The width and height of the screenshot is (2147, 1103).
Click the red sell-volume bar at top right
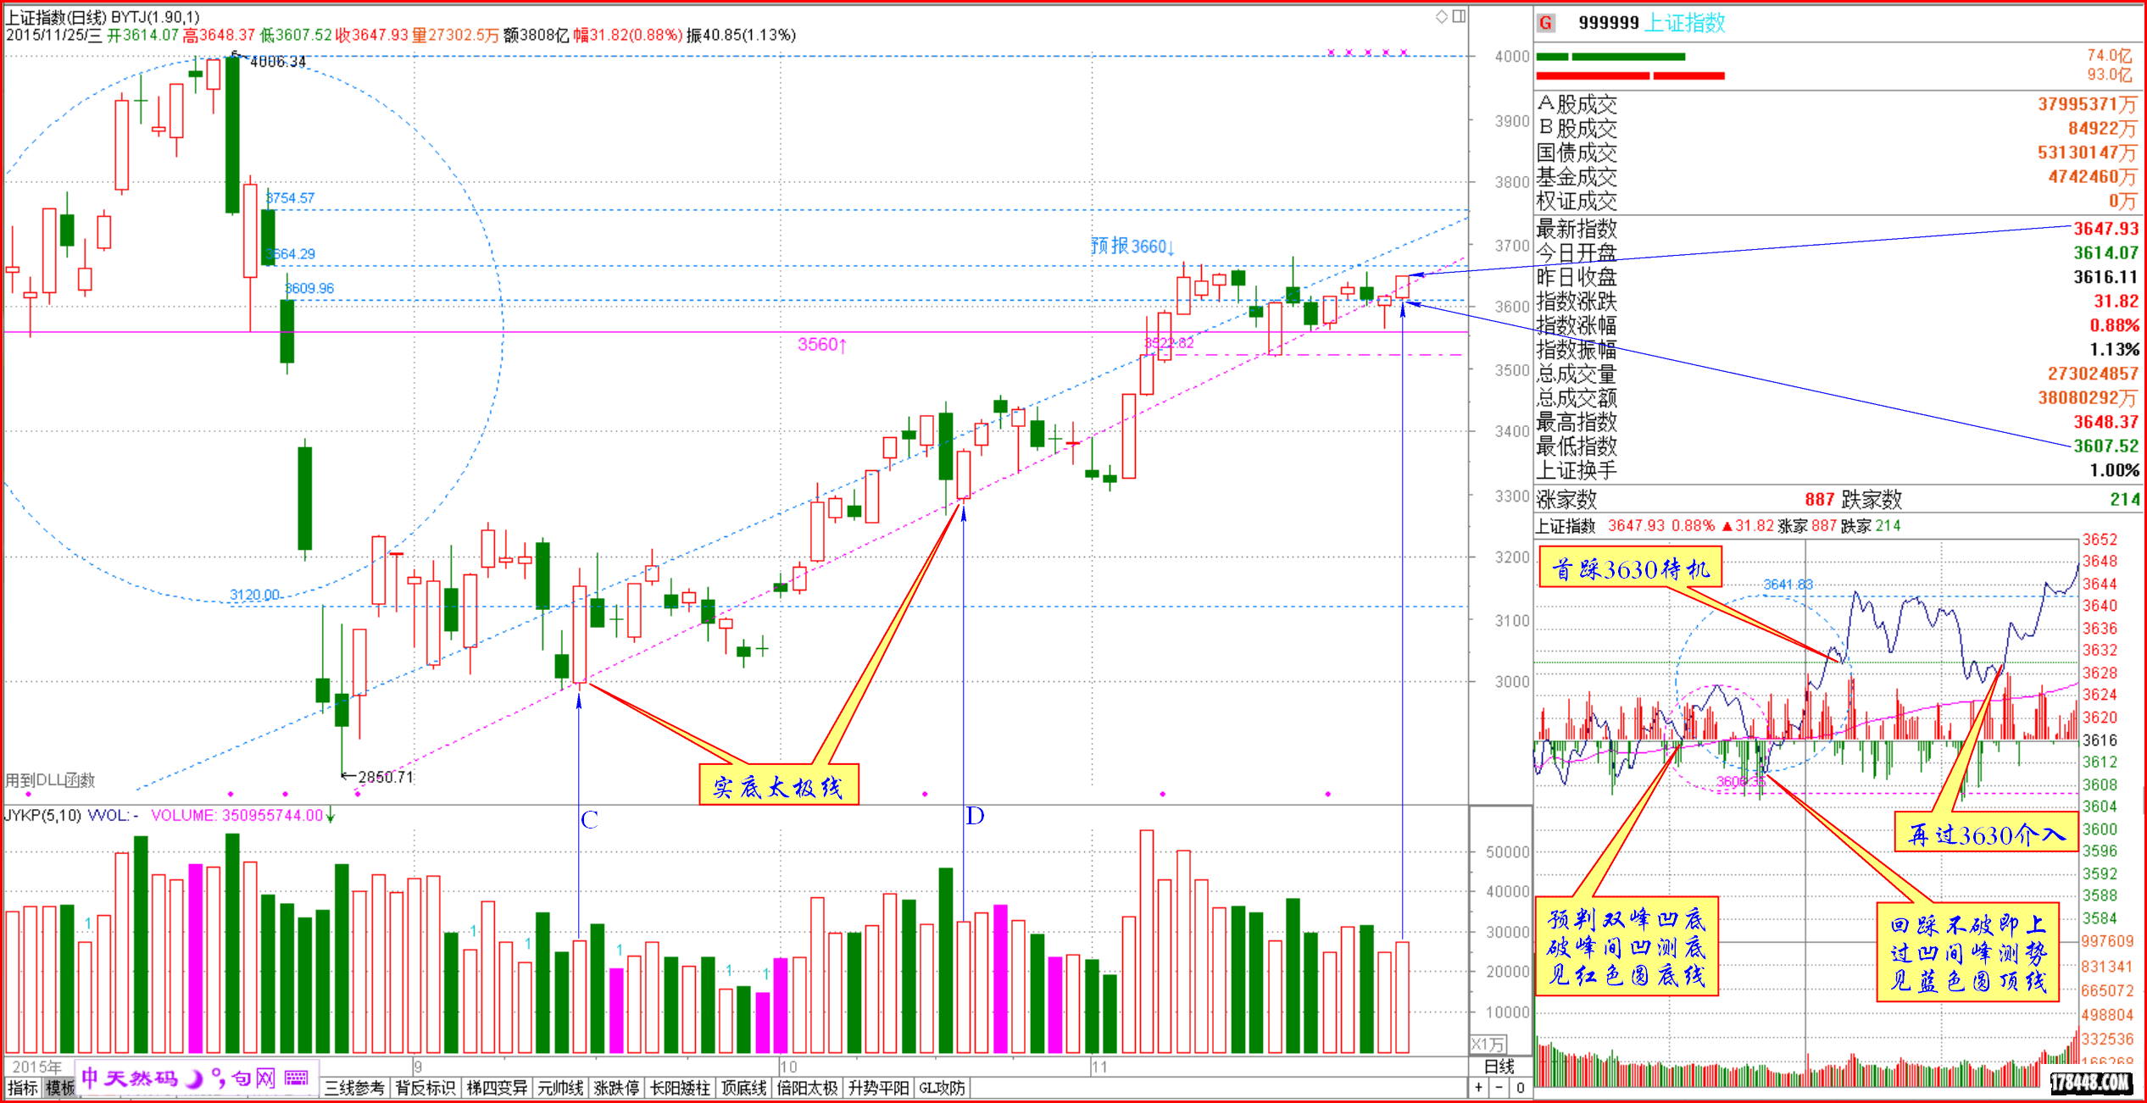coord(1630,76)
